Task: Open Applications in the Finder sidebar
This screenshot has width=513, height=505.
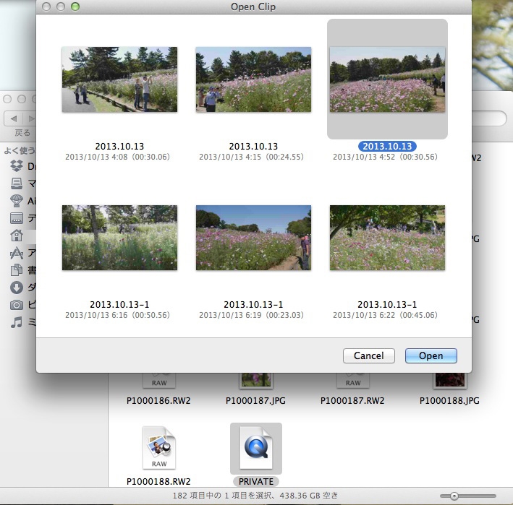Action: click(22, 253)
